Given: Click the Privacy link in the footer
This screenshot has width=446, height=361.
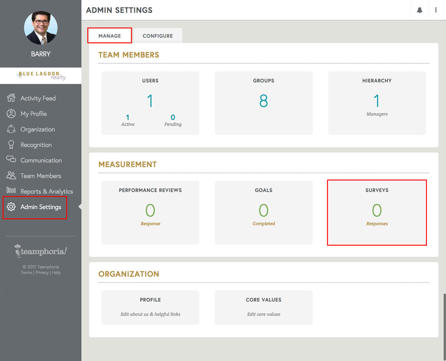Looking at the screenshot, I should [42, 272].
